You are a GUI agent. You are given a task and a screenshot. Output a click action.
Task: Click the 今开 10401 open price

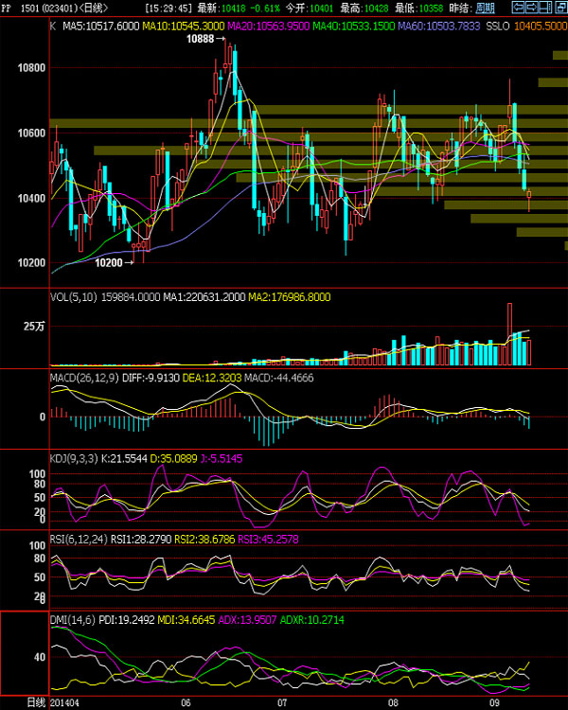click(x=310, y=9)
